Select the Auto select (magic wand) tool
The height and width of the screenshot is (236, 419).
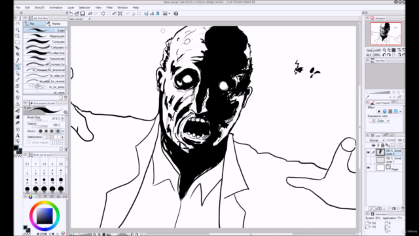coord(18,54)
